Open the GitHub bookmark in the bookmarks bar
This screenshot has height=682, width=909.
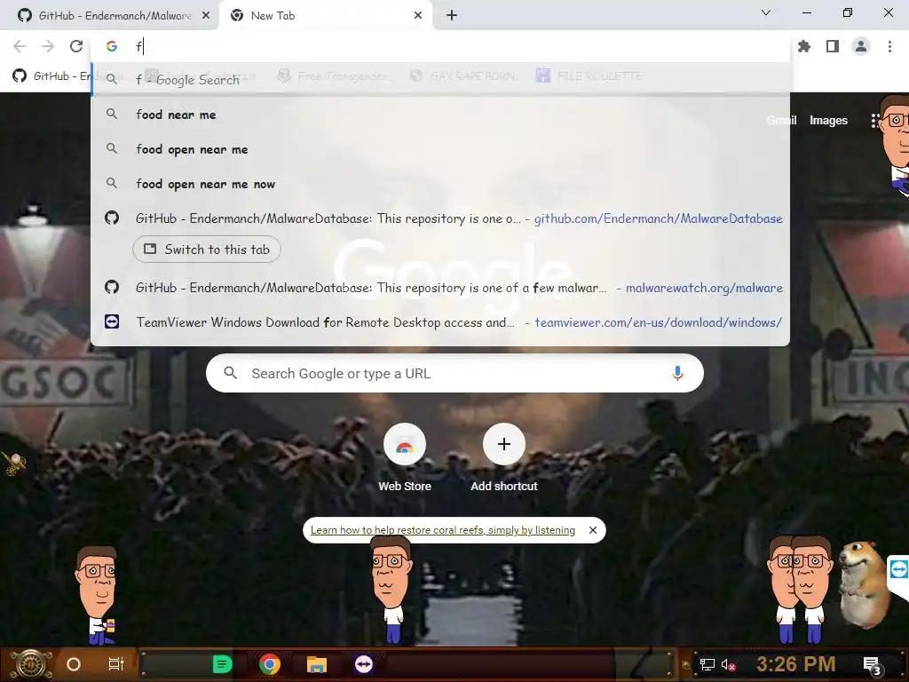(51, 76)
